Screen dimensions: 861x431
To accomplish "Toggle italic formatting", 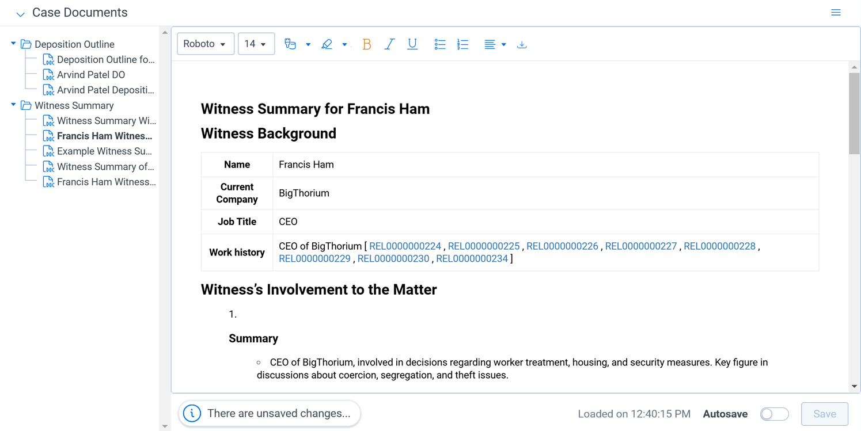I will (389, 44).
